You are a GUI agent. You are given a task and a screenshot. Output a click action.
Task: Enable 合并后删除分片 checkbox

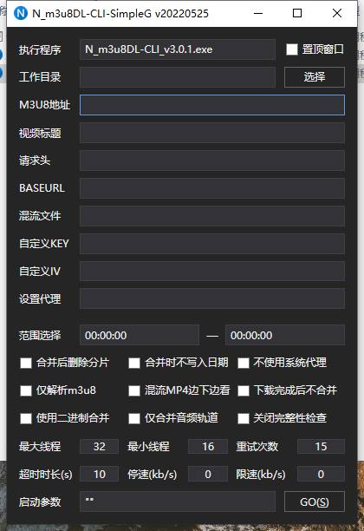pyautogui.click(x=26, y=363)
